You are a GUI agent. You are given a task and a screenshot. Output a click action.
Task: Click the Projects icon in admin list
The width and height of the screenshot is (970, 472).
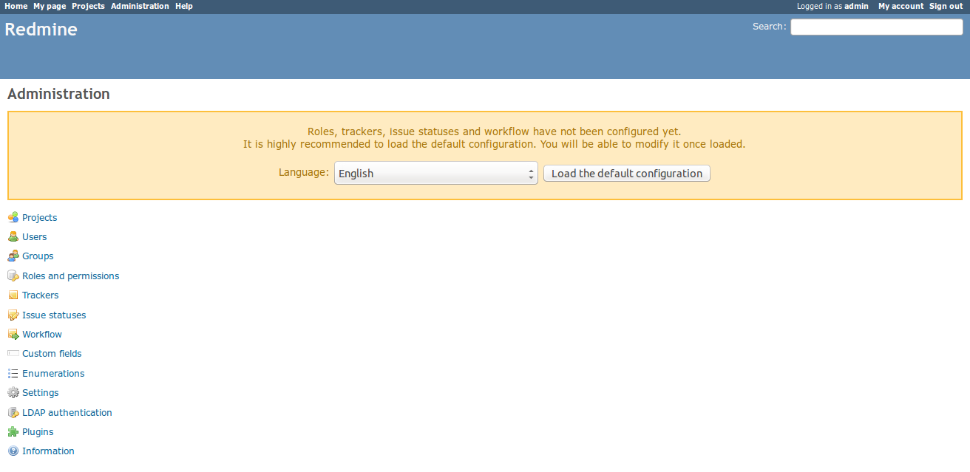tap(13, 217)
